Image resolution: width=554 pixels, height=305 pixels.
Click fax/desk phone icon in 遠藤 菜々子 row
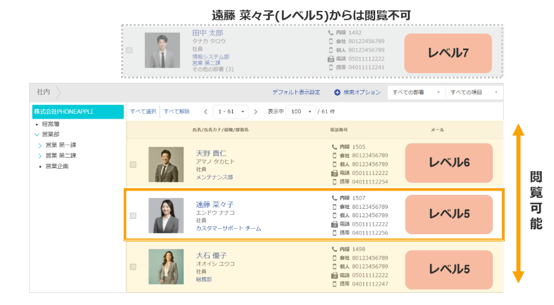334,225
